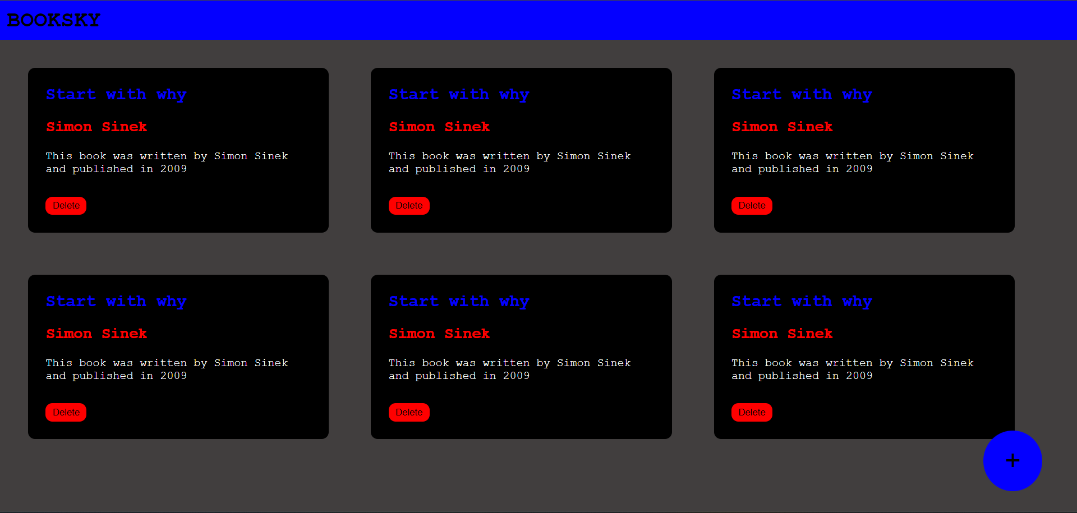Click author 'Simon Sinek' in bottom-middle card

point(439,334)
